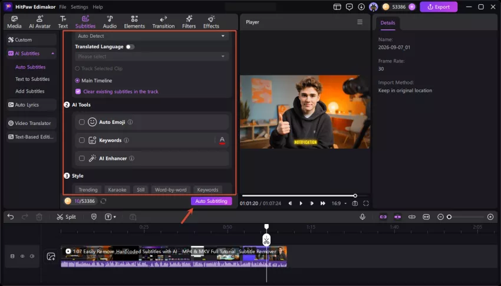Open the Help menu
Viewport: 501px width, 286px height.
tap(98, 6)
